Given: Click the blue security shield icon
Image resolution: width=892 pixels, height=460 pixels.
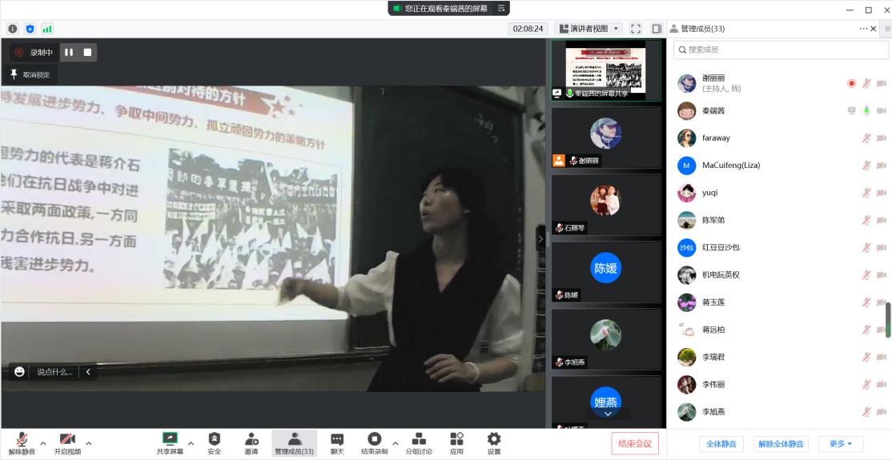Looking at the screenshot, I should point(30,29).
